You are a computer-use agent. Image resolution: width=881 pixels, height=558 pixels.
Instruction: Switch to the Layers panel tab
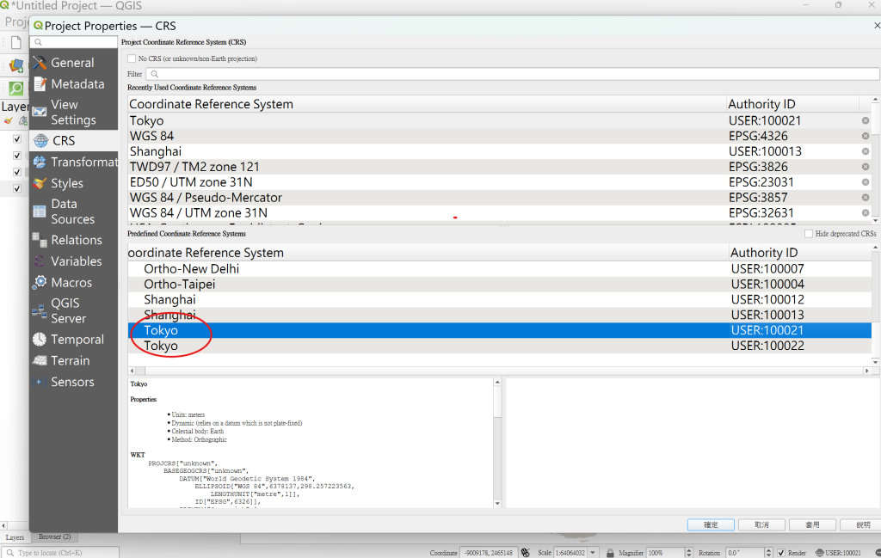(x=15, y=537)
